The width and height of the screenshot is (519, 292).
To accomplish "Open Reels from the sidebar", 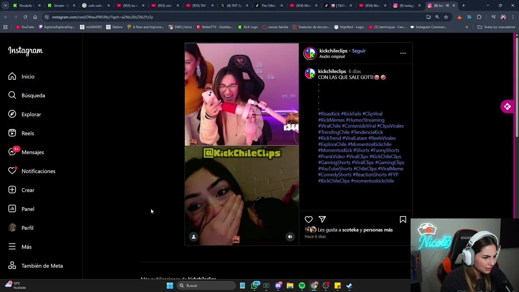I will [x=21, y=133].
